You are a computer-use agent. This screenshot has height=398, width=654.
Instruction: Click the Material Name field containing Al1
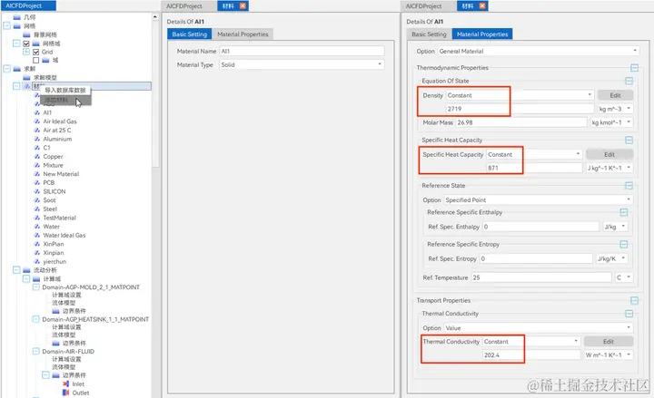(302, 51)
